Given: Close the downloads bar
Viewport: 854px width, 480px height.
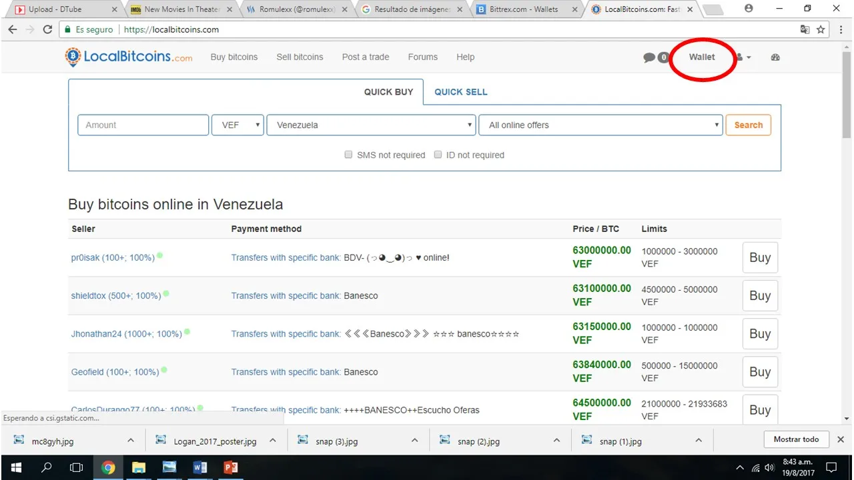Looking at the screenshot, I should [x=841, y=439].
